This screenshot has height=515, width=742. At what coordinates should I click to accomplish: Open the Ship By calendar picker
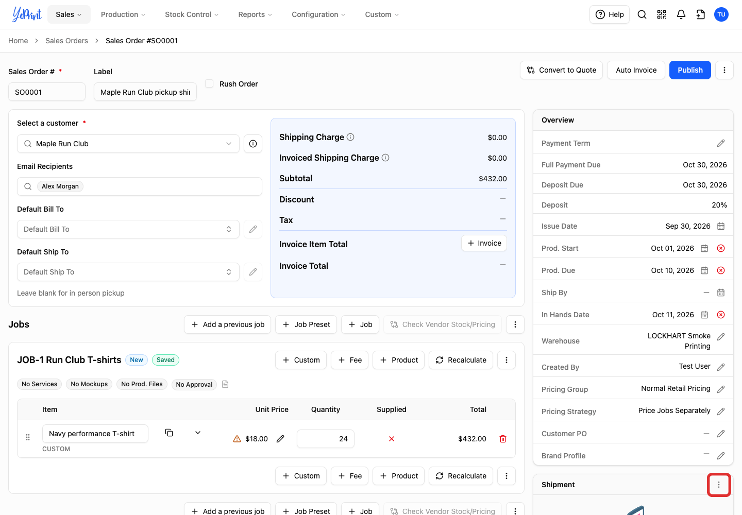721,293
